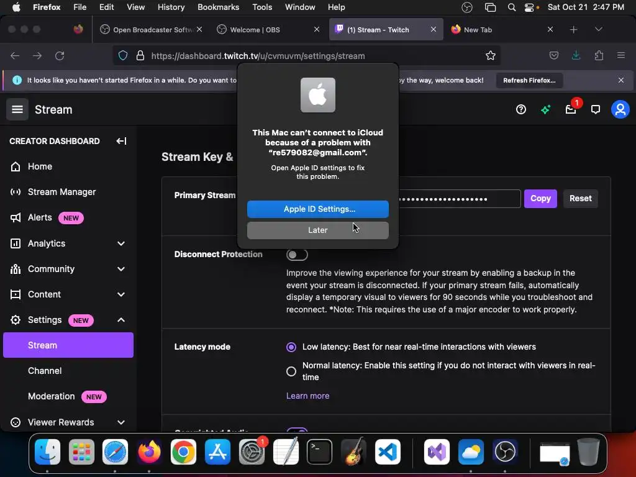Open the Apple menu
This screenshot has width=636, height=477.
point(16,7)
